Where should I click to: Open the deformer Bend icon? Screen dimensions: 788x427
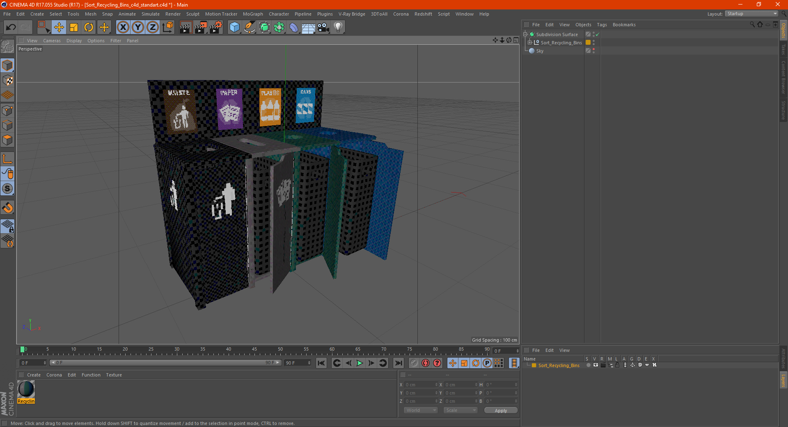pyautogui.click(x=294, y=28)
